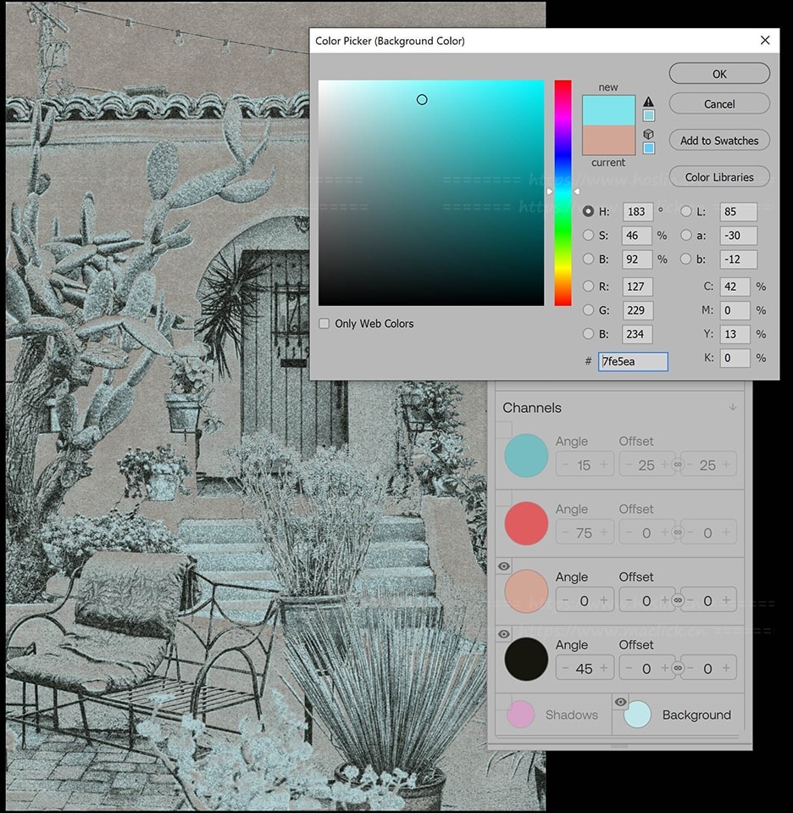Viewport: 793px width, 813px height.
Task: Select the L lightness radio button
Action: pos(685,212)
